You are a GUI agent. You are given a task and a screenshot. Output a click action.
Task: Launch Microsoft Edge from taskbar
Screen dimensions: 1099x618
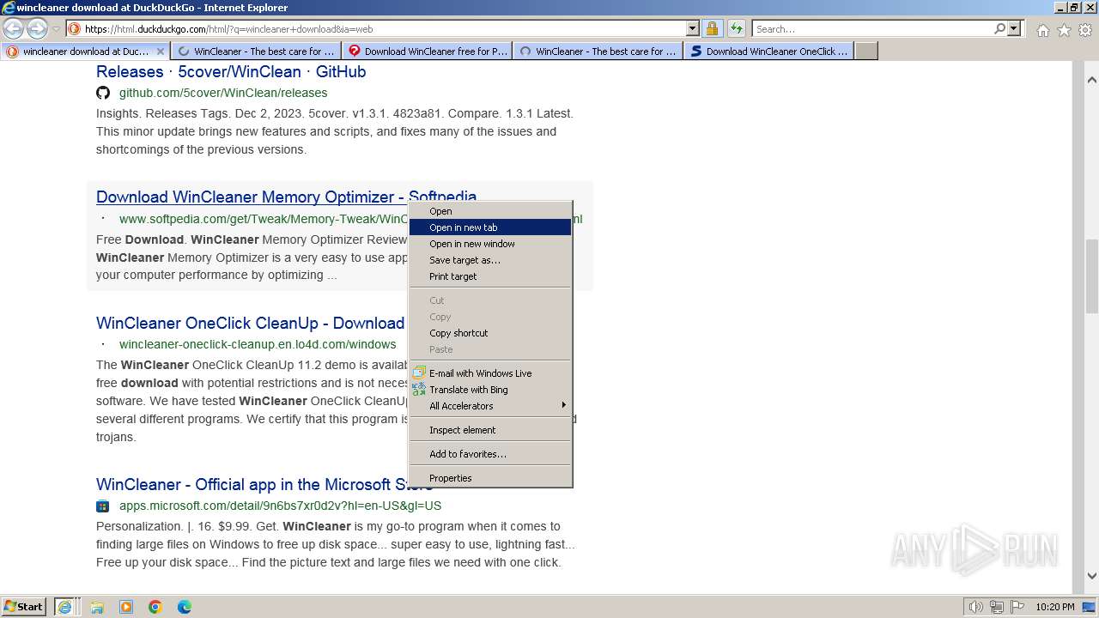[x=185, y=607]
